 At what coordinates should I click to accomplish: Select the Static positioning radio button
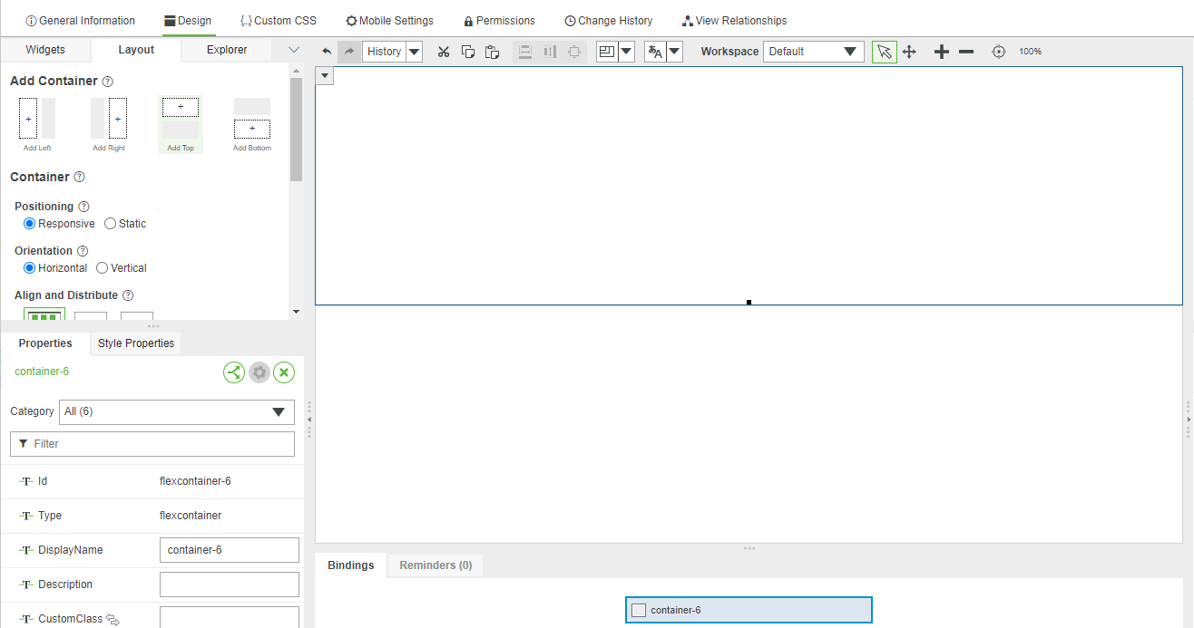tap(111, 223)
